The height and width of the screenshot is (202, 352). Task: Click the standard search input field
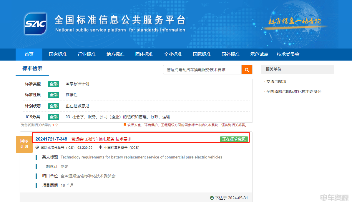pos(202,70)
